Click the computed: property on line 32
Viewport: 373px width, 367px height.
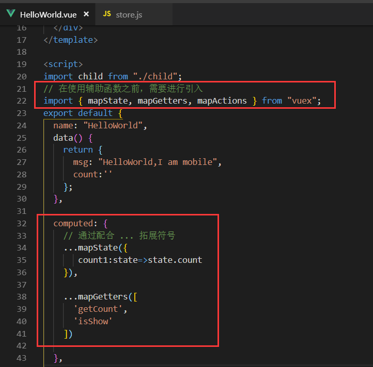(x=75, y=223)
